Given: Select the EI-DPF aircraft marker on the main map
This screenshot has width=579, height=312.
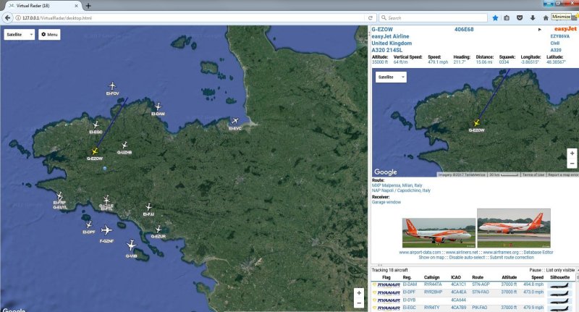Looking at the screenshot, I should 89,224.
